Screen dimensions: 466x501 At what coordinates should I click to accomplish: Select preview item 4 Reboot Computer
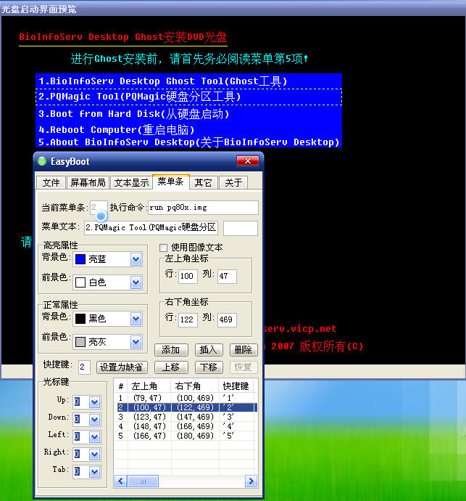(x=188, y=130)
